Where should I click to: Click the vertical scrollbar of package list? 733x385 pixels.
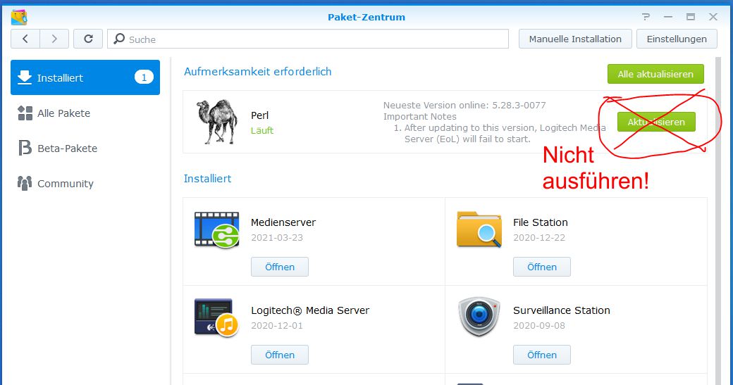[718, 220]
